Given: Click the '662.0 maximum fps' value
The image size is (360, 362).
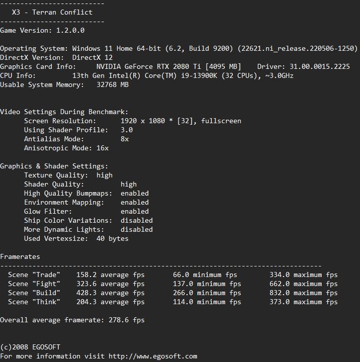Looking at the screenshot, I should (x=303, y=284).
